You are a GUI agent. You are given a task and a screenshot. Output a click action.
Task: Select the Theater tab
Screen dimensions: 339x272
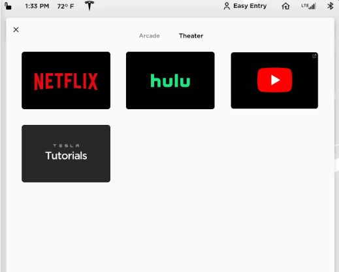click(x=191, y=36)
